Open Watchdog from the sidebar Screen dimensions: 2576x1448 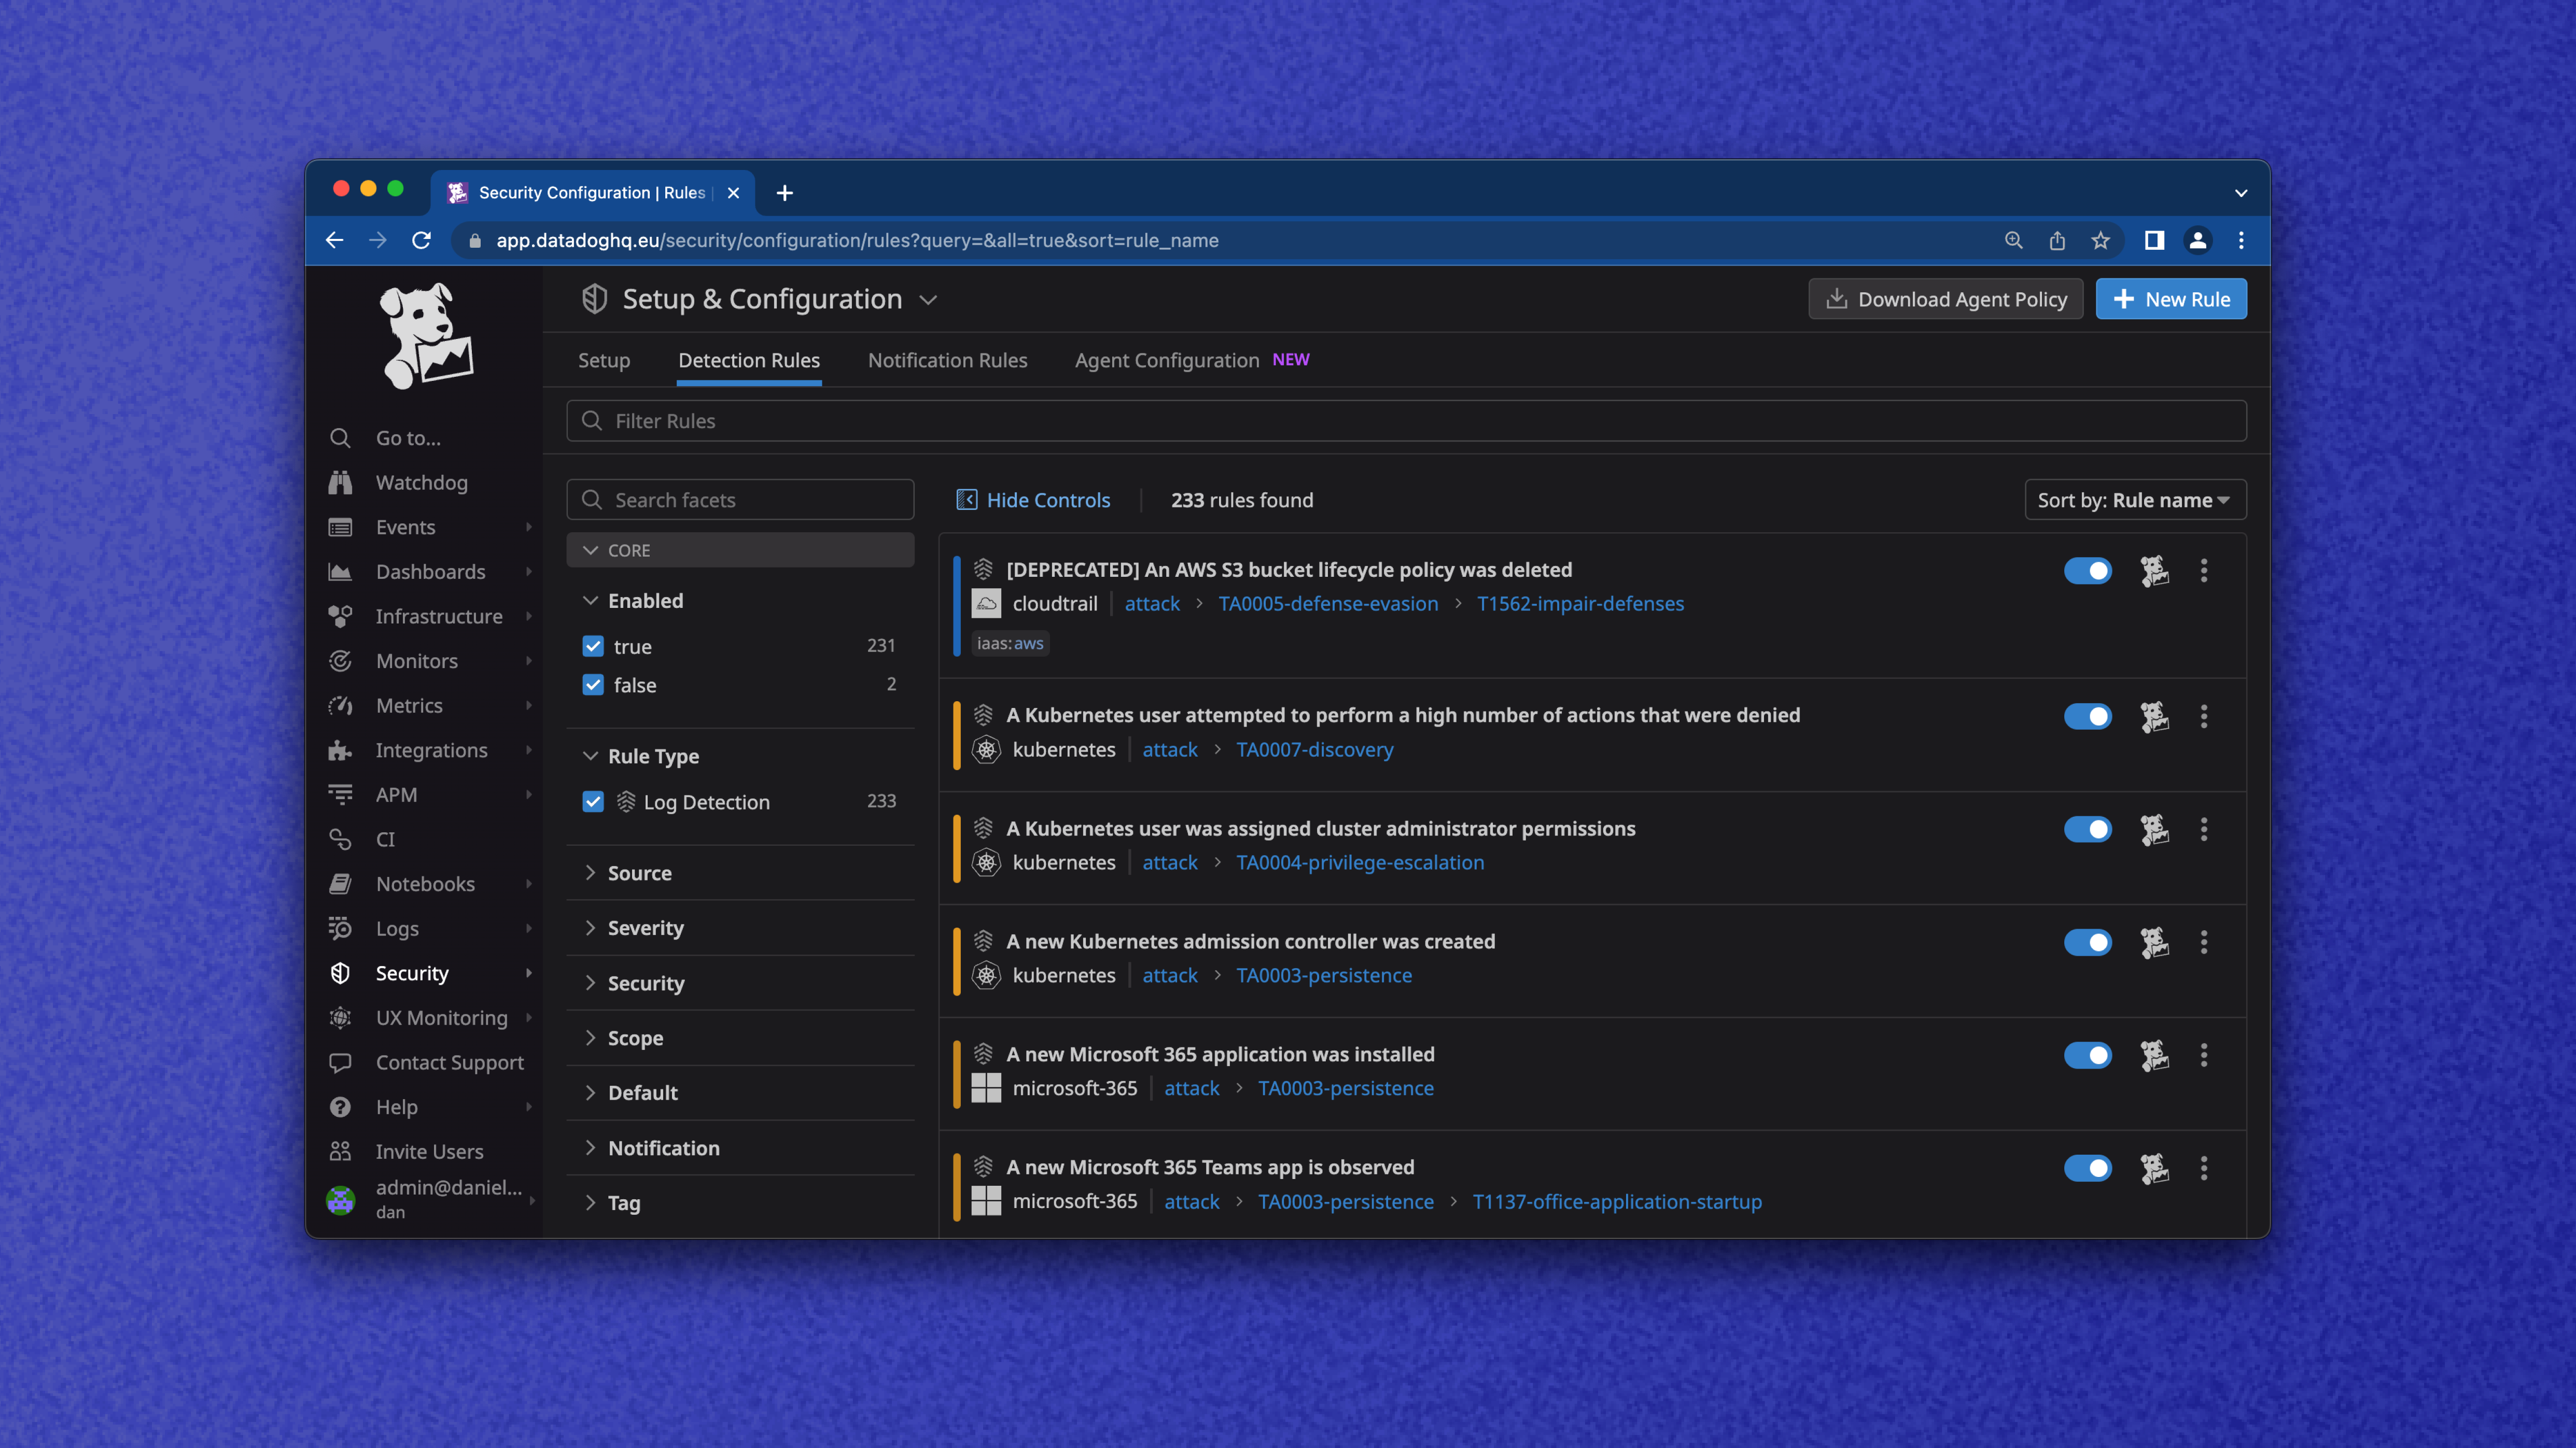(421, 482)
